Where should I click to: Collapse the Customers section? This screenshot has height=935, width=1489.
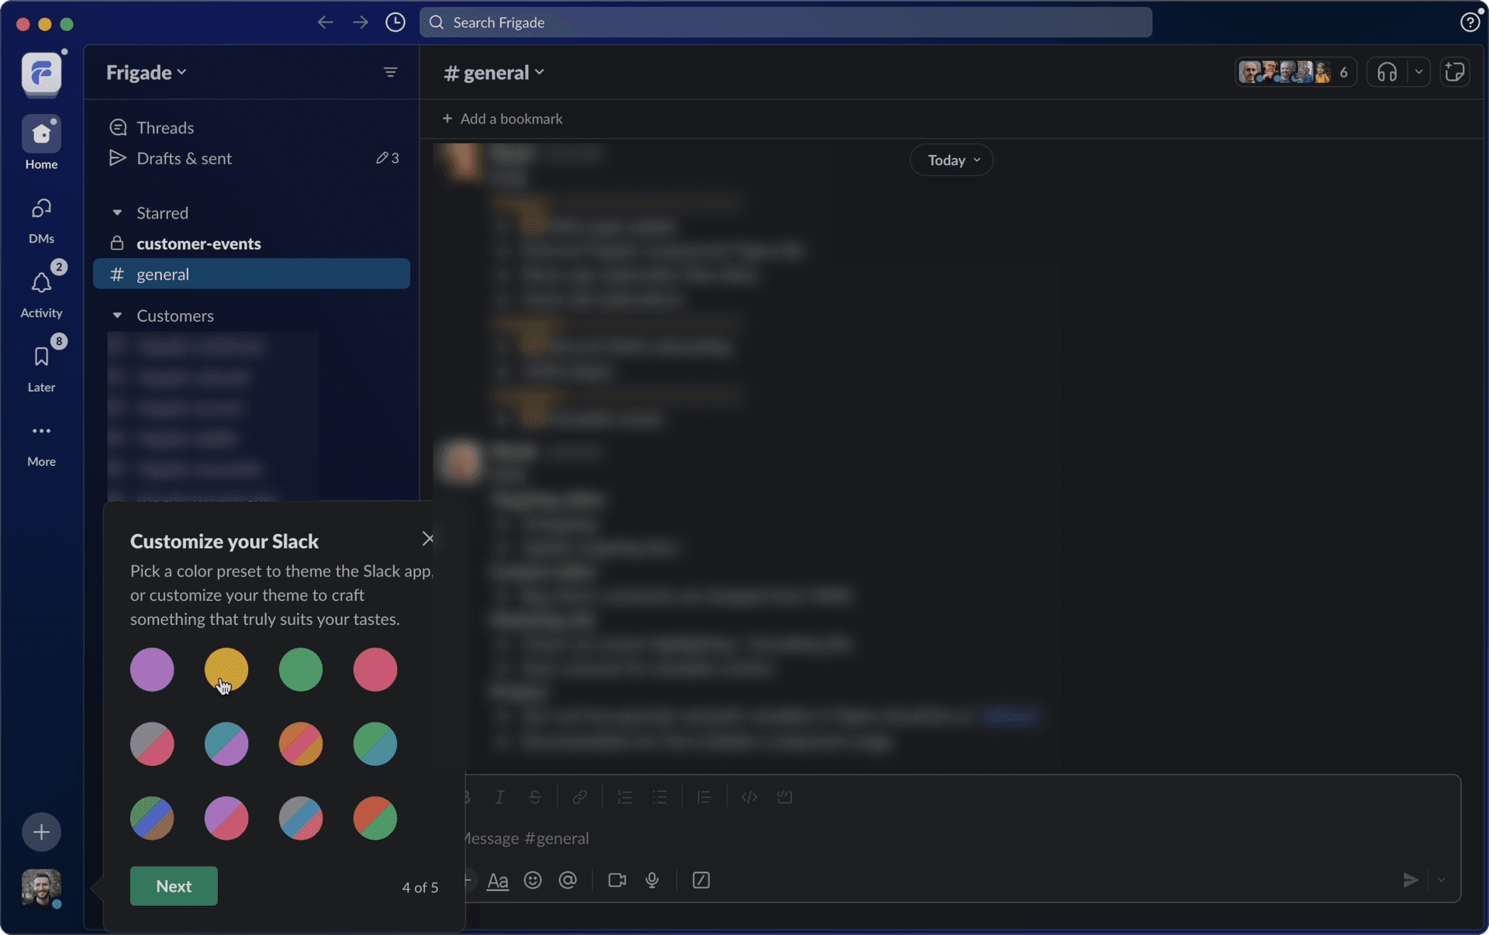click(x=117, y=316)
